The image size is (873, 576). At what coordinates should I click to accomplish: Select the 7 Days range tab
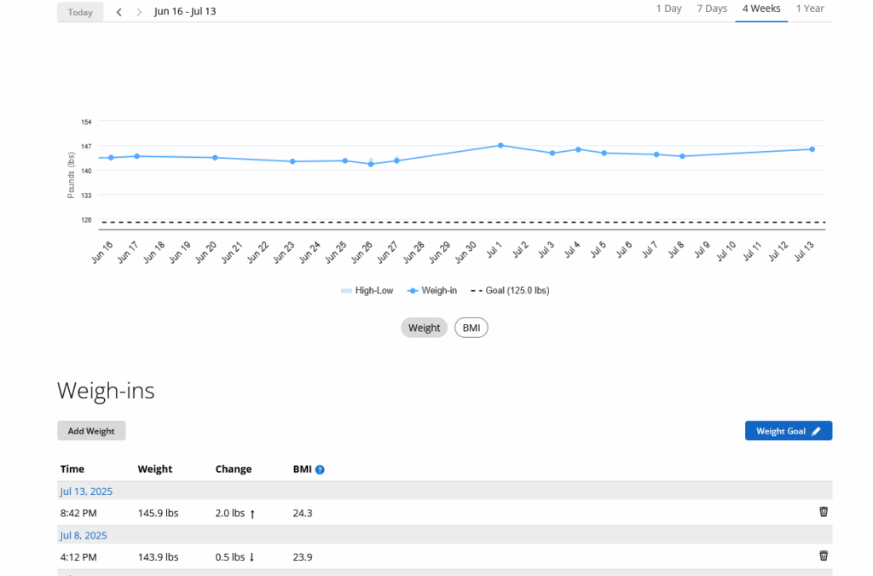pyautogui.click(x=711, y=9)
